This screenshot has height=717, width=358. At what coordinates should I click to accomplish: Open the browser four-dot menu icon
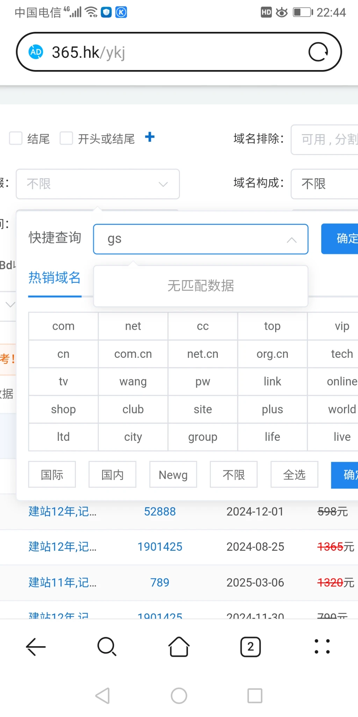tap(322, 646)
